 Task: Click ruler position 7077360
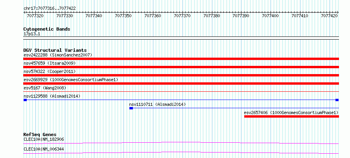153,16
